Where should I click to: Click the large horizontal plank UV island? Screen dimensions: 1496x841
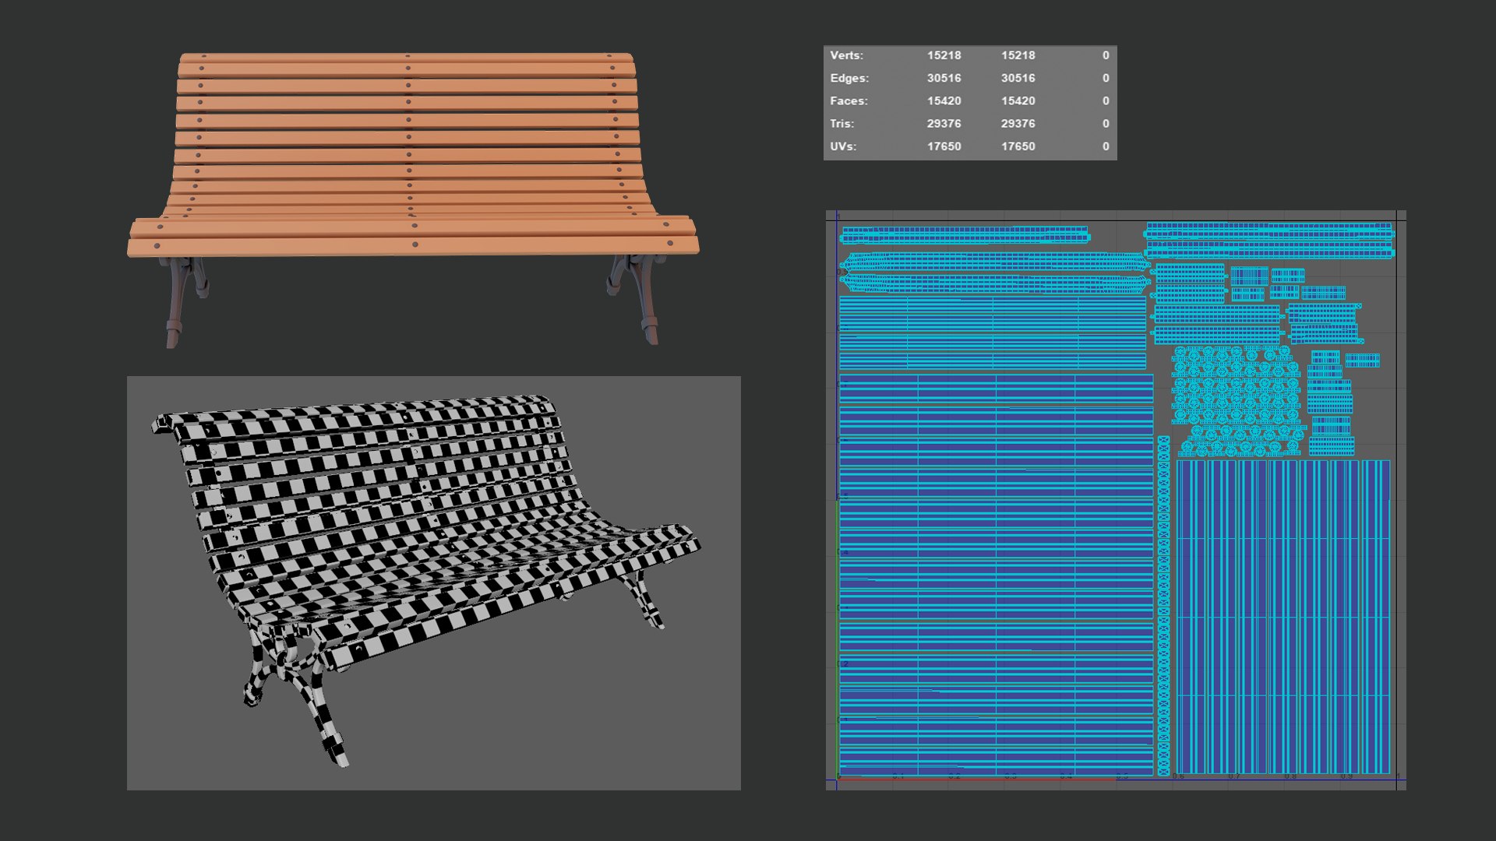point(996,575)
